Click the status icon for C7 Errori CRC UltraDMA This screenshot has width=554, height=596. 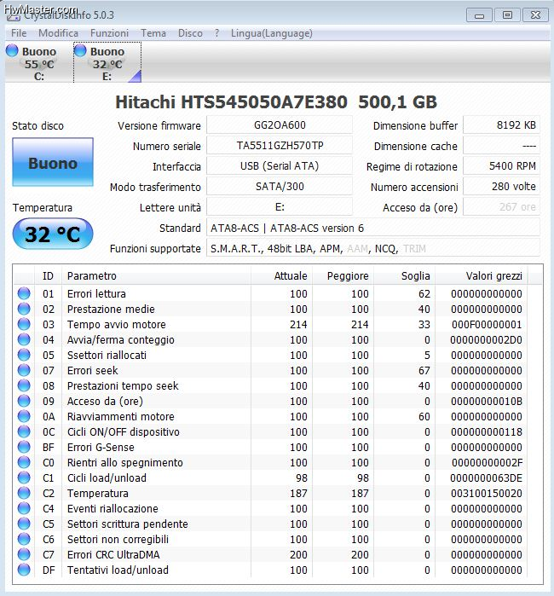coord(24,554)
